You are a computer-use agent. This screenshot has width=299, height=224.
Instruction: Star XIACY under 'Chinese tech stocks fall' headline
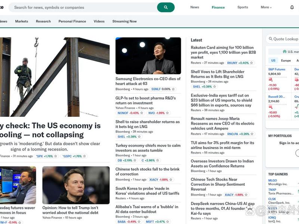coord(171,180)
